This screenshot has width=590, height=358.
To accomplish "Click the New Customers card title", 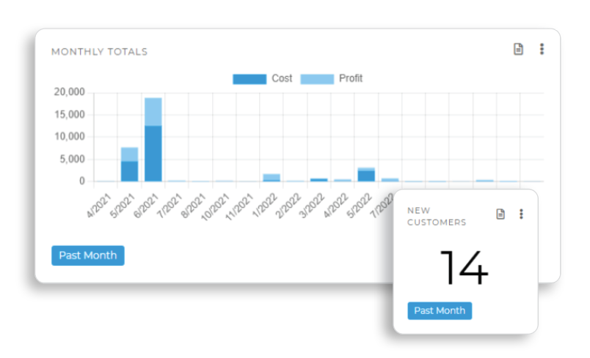I will pyautogui.click(x=437, y=216).
